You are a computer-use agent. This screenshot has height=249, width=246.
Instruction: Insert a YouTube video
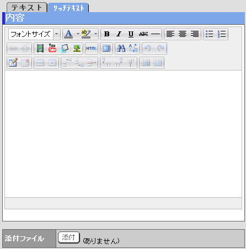click(x=52, y=48)
